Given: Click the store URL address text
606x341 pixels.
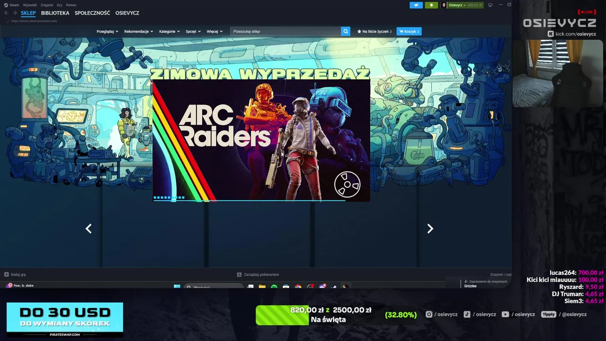Looking at the screenshot, I should [34, 21].
